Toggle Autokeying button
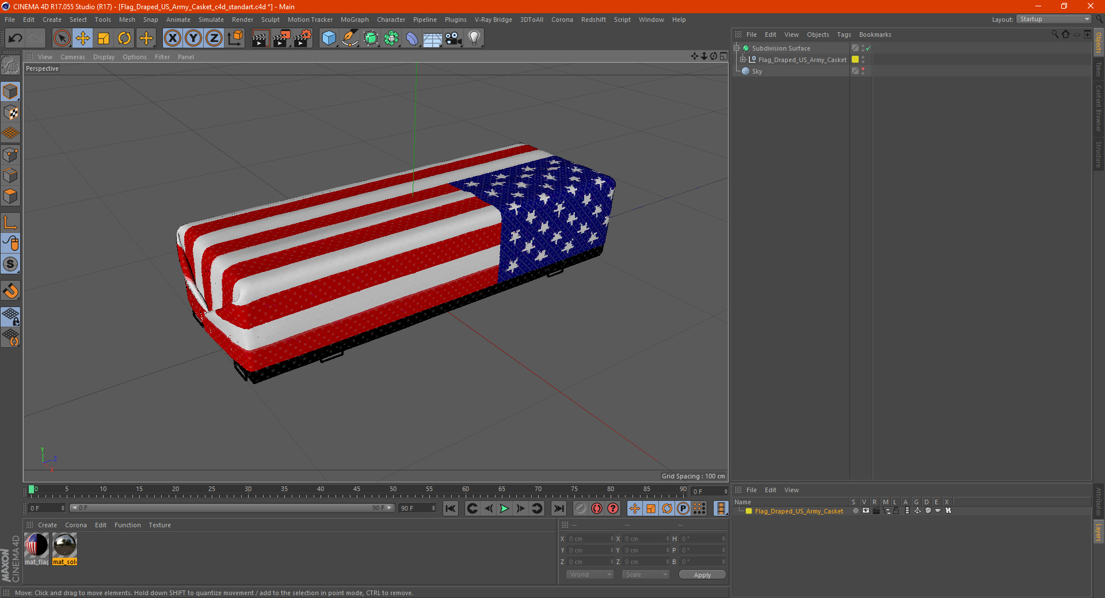The width and height of the screenshot is (1105, 598). click(597, 508)
